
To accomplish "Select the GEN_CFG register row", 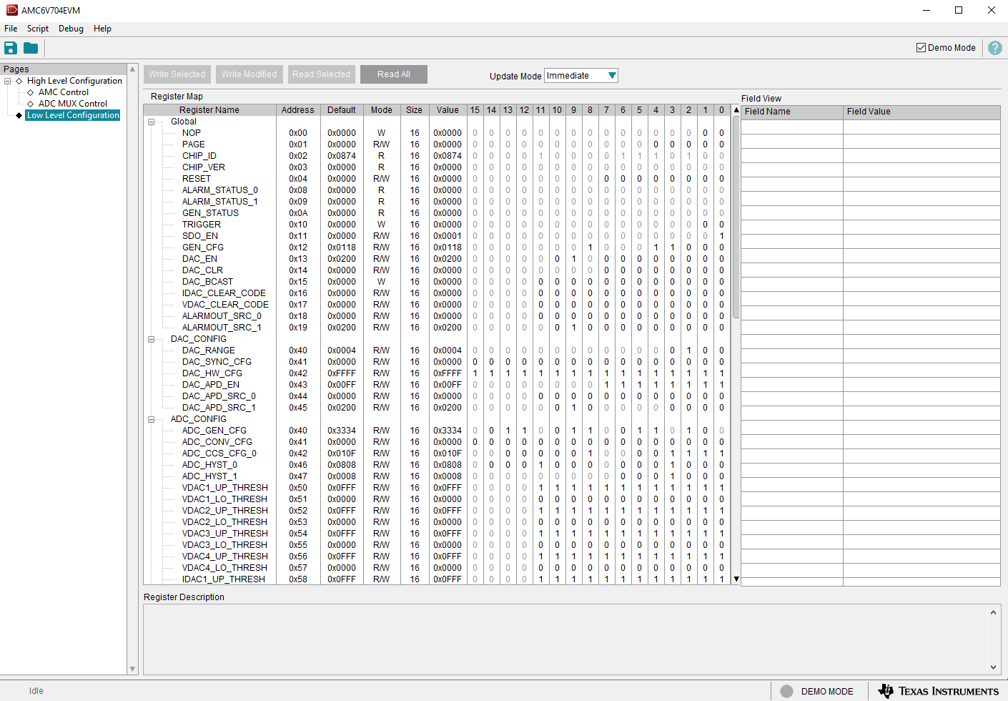I will (437, 247).
